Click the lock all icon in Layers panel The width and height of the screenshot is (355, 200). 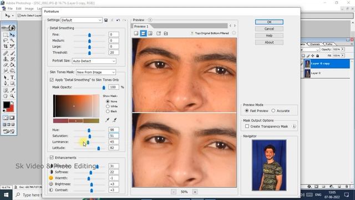coord(318,56)
